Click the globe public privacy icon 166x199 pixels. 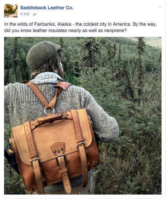point(35,14)
